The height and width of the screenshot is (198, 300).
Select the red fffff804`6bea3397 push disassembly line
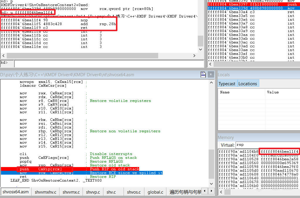coord(254,4)
